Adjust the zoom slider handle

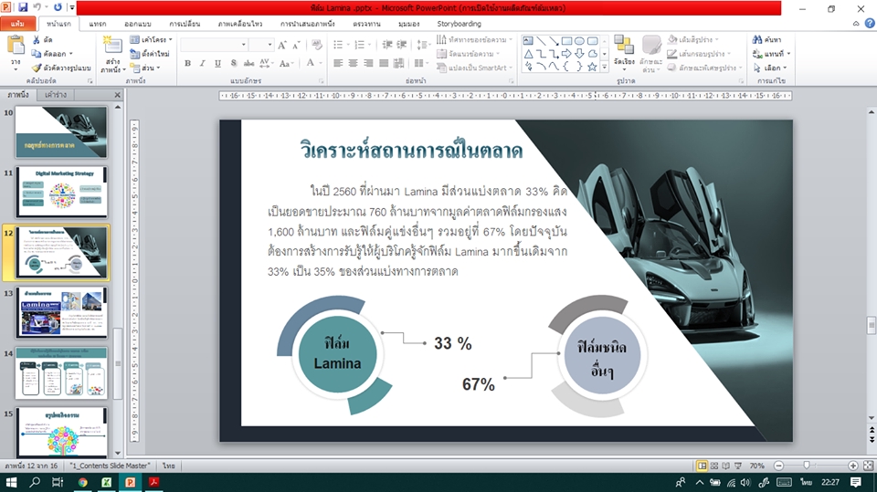tap(806, 466)
